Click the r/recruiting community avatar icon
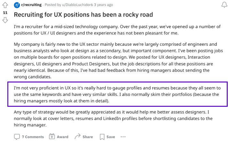The width and height of the screenshot is (228, 141). tap(17, 5)
